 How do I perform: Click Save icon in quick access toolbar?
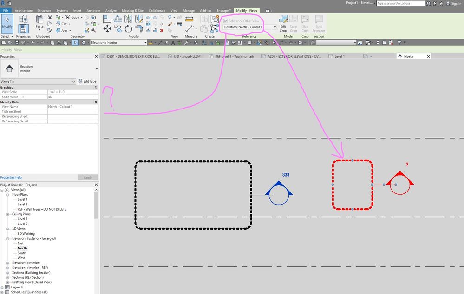(17, 43)
